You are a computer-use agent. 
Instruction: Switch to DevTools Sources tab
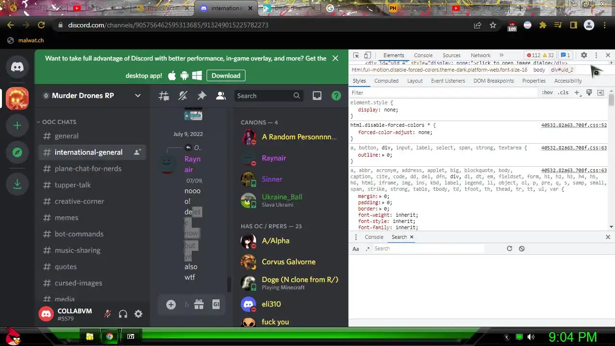[452, 55]
